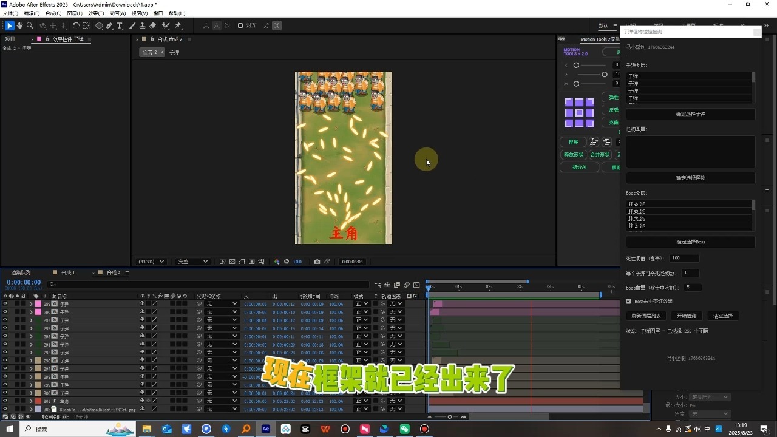Hide layer 289 子弹 with eye icon
777x437 pixels.
click(x=5, y=303)
